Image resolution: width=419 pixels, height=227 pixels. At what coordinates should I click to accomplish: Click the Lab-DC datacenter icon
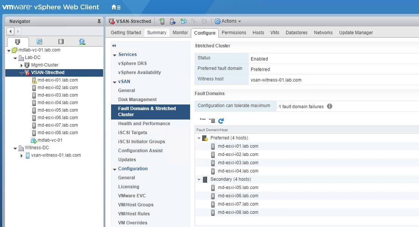click(x=21, y=58)
